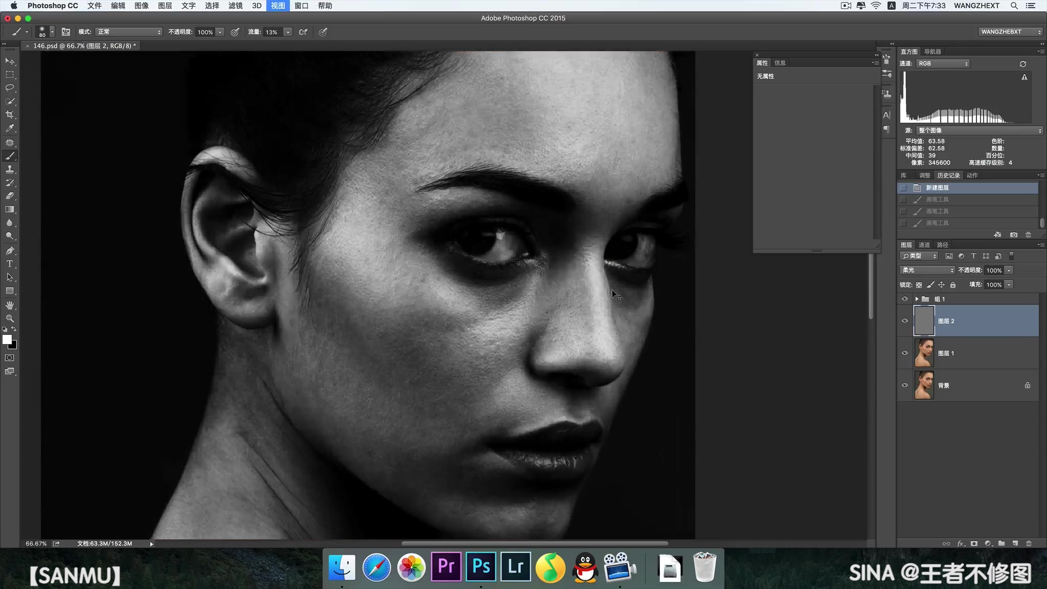This screenshot has height=589, width=1047.
Task: Select the Dodge tool
Action: [10, 236]
